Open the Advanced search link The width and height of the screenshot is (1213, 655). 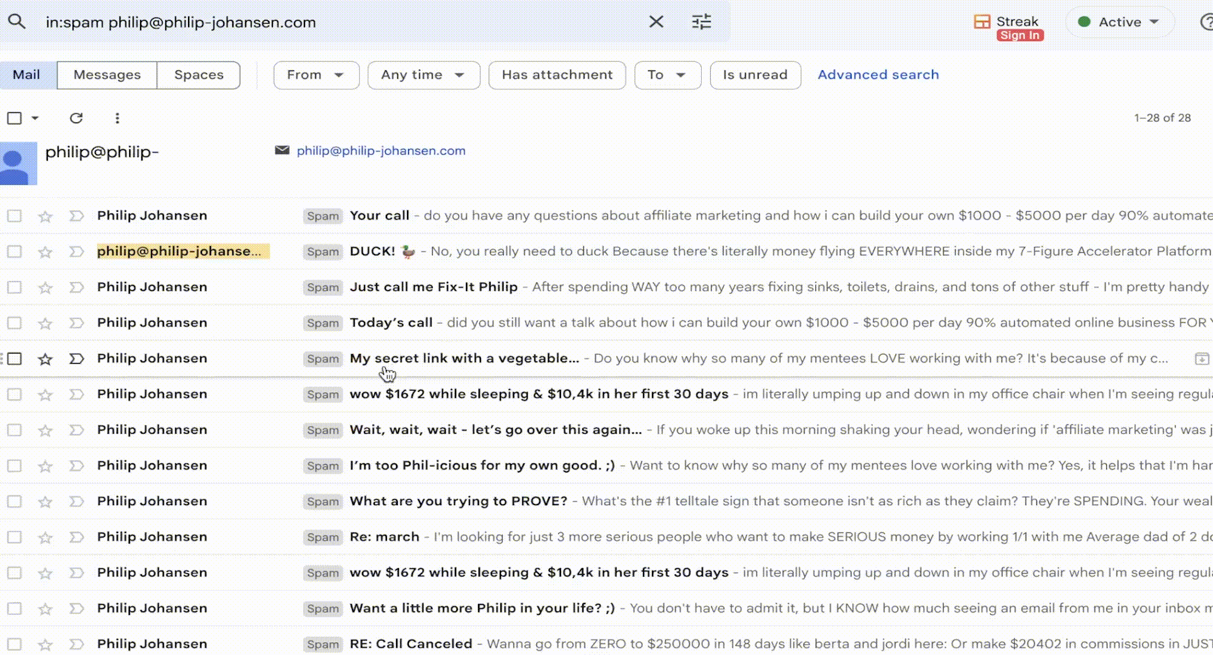[x=878, y=75]
